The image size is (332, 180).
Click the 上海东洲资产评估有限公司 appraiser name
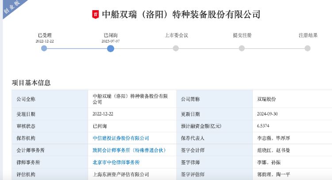click(121, 175)
